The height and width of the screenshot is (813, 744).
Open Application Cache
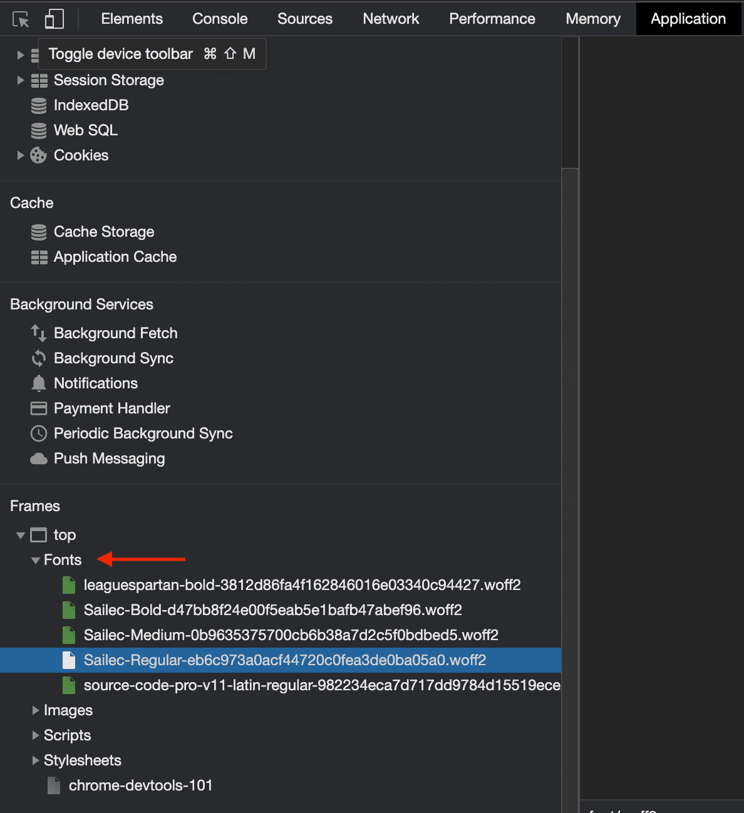point(115,257)
